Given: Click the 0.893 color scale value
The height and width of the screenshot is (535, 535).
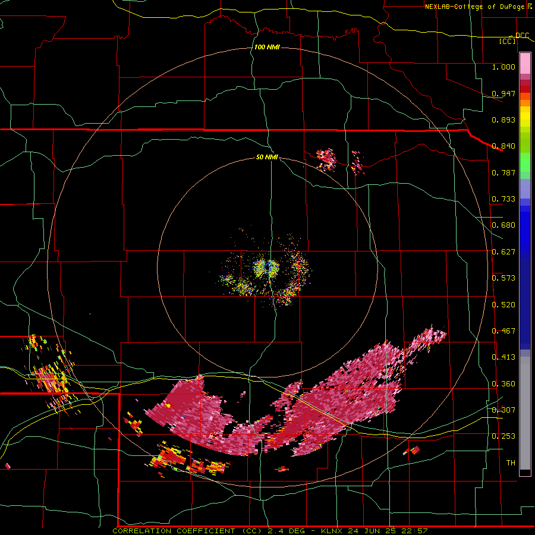Looking at the screenshot, I should (503, 119).
